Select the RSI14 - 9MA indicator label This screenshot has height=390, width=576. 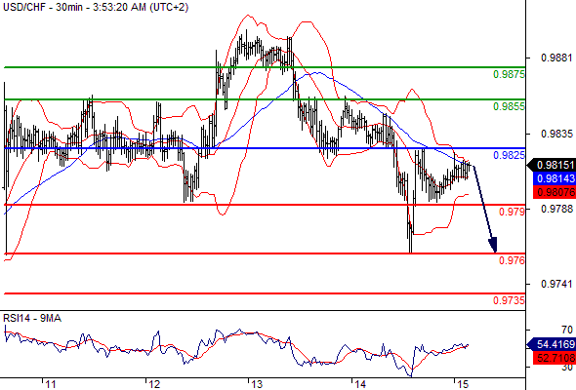[x=32, y=318]
